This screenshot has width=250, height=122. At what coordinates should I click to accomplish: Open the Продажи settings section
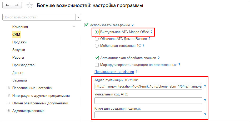[x=19, y=42]
